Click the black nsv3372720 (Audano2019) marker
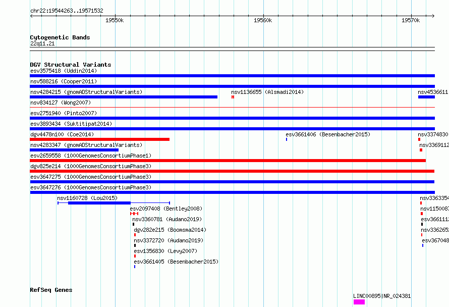Screen dimensions: 449x307 [135, 245]
